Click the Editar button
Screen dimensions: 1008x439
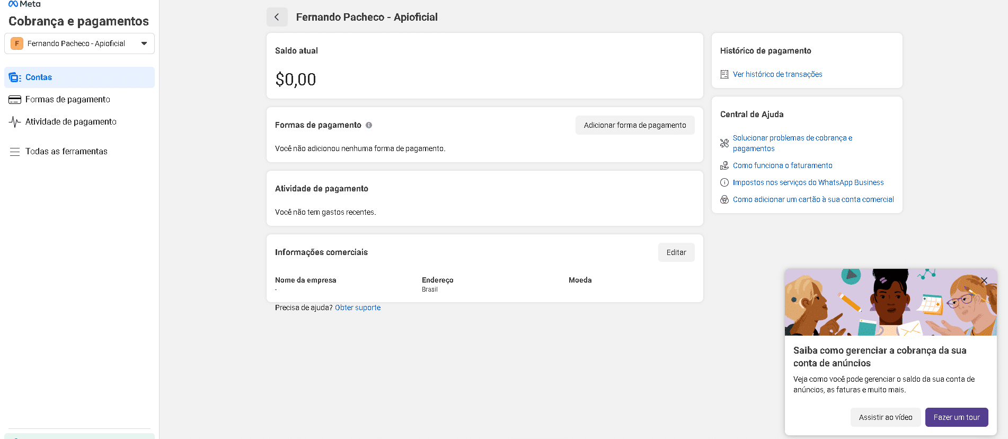(x=676, y=252)
